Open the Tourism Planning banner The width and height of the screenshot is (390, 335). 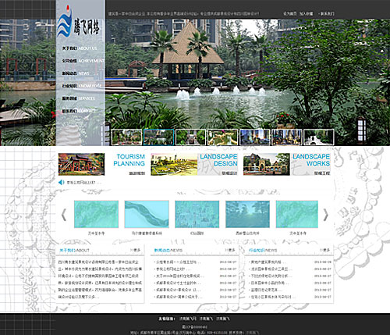pos(102,164)
